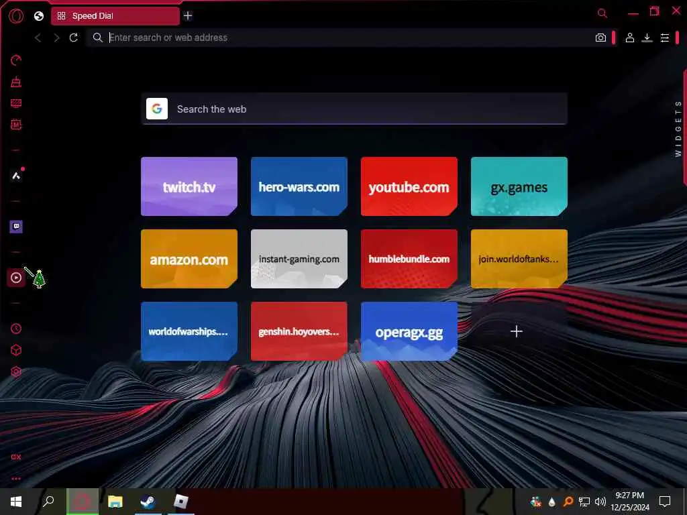Open Windows taskbar search
Viewport: 687px width, 515px height.
coord(48,501)
